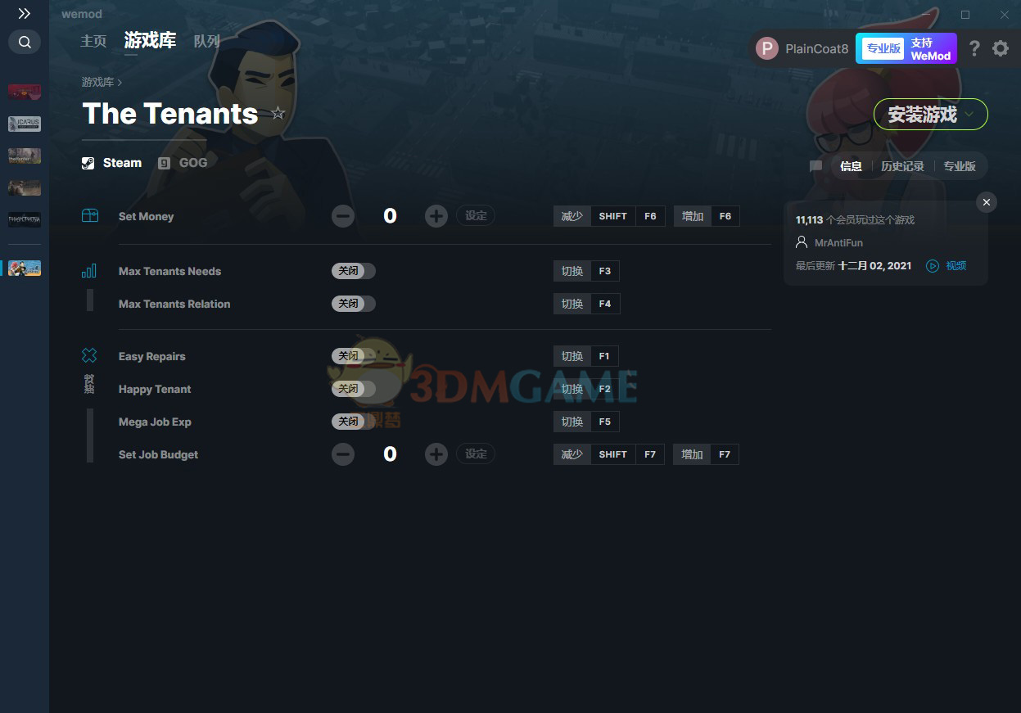1021x713 pixels.
Task: Click F5 key for Mega Job Exp
Action: 604,422
